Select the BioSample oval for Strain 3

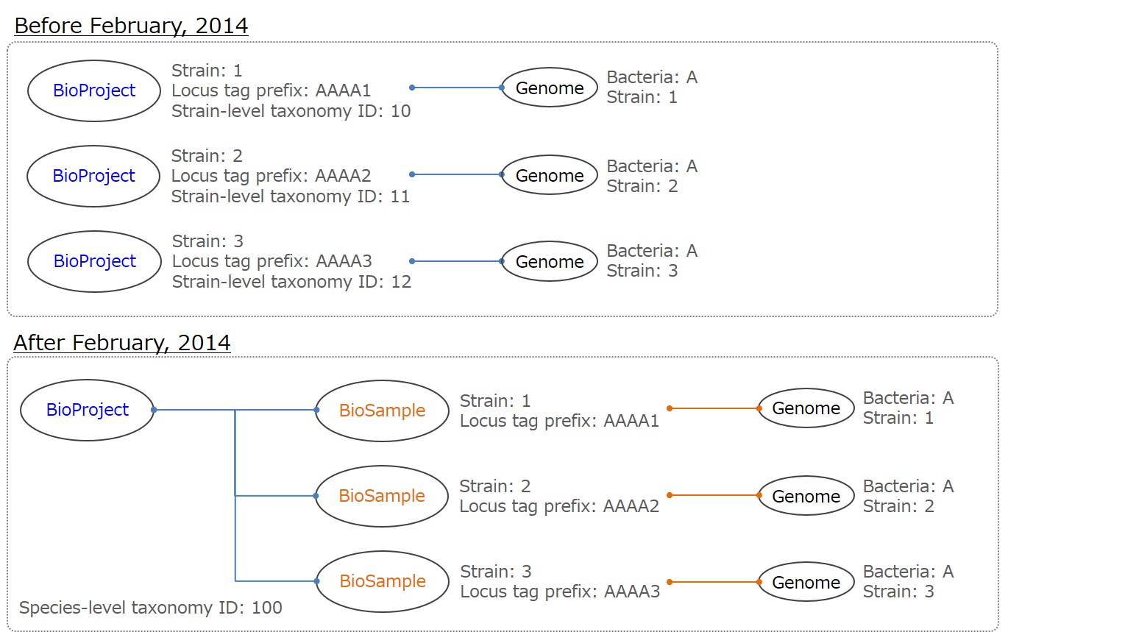pos(382,581)
